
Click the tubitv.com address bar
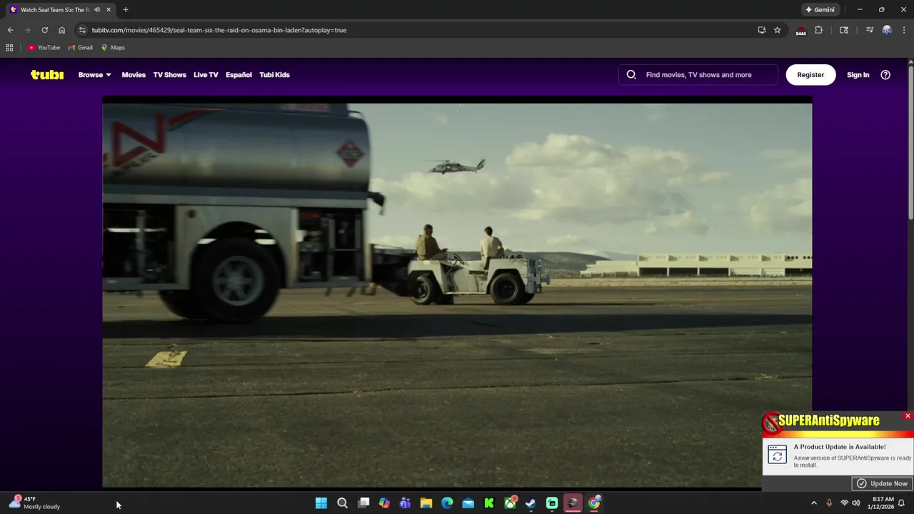(x=414, y=30)
